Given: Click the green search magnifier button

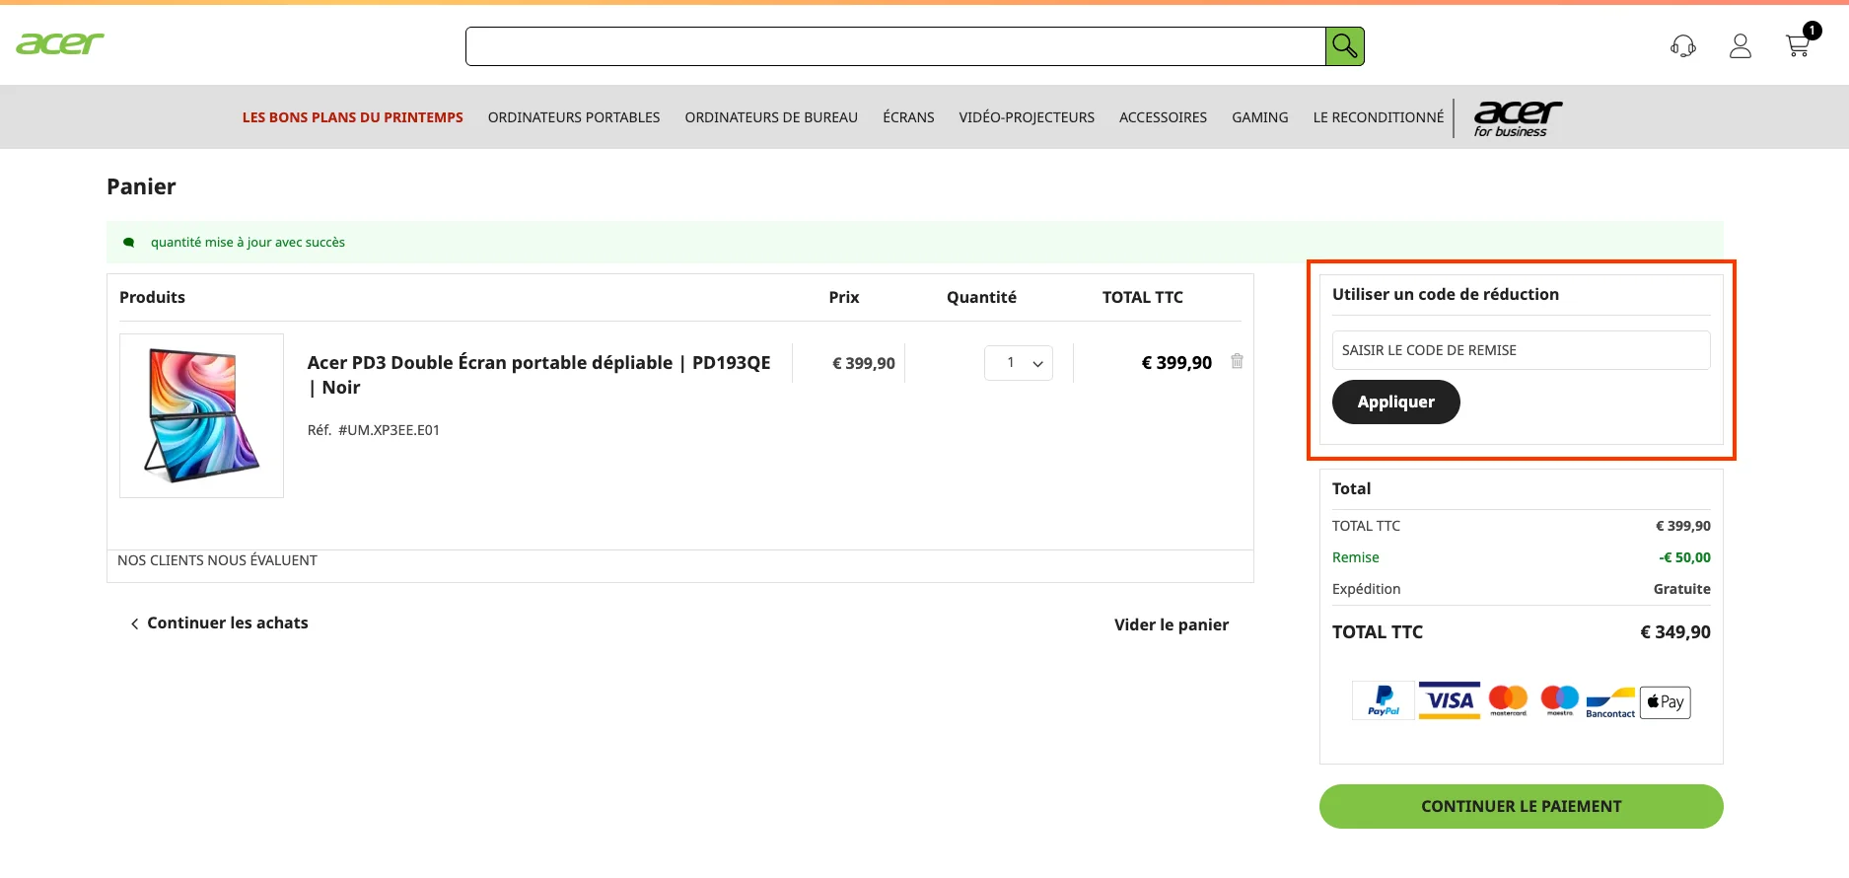Looking at the screenshot, I should point(1345,46).
